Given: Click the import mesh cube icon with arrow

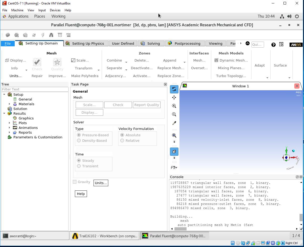Looking at the screenshot, I should click(x=17, y=35).
